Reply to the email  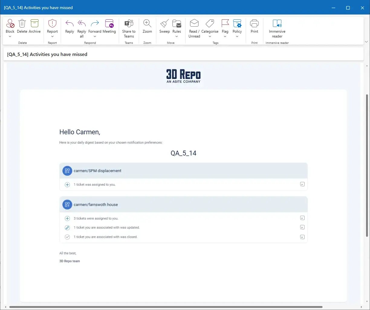(70, 26)
